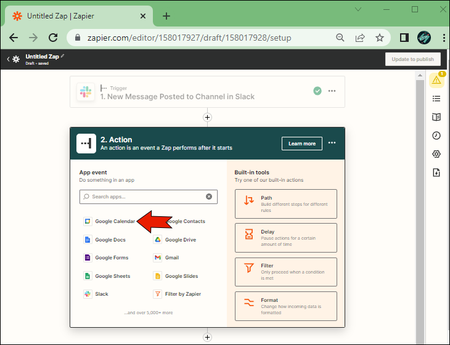This screenshot has width=450, height=345.
Task: Choose Google Drive app
Action: pyautogui.click(x=174, y=240)
